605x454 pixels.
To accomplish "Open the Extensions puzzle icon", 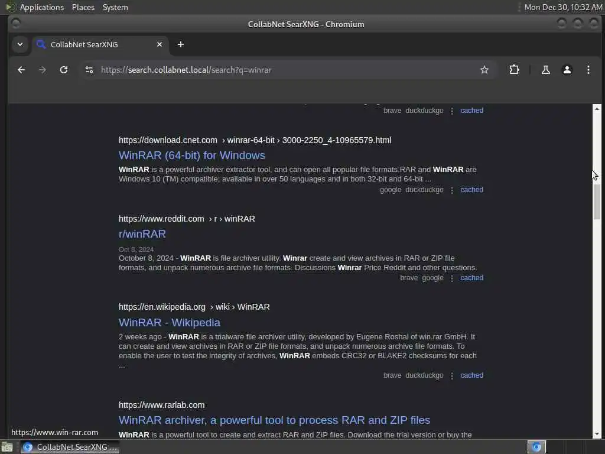I will pyautogui.click(x=514, y=70).
